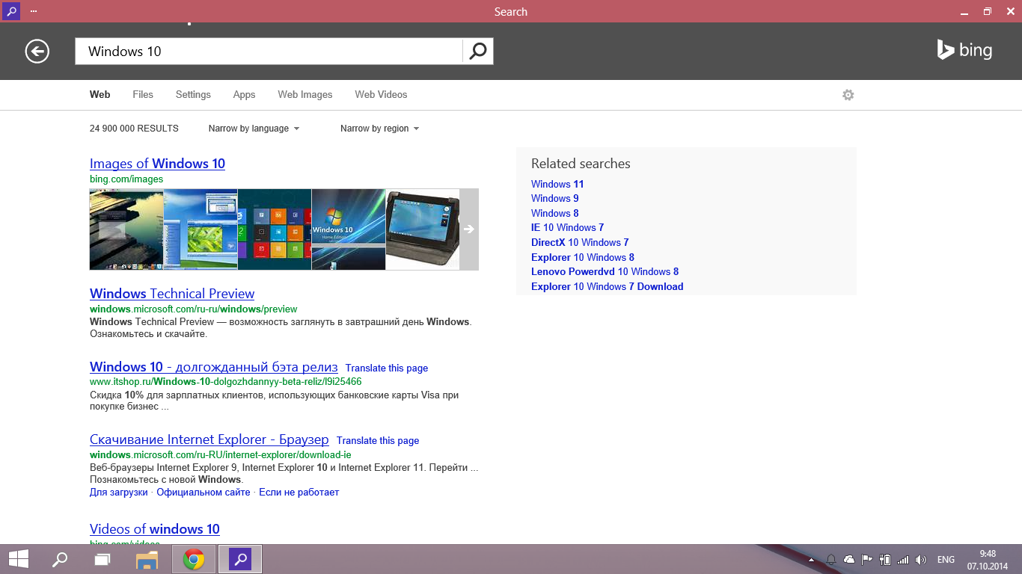Click Translate this page for itshop.ru result
Screen dimensions: 1022x574
point(387,368)
